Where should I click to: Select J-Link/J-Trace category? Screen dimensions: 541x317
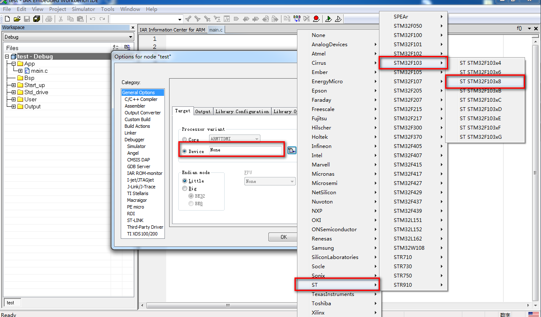click(x=141, y=187)
